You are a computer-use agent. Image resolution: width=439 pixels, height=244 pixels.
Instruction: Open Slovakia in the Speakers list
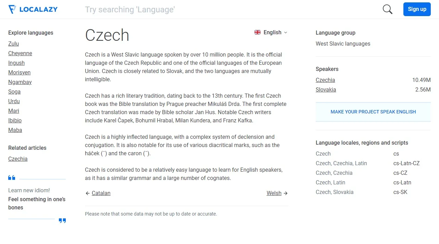pyautogui.click(x=326, y=90)
